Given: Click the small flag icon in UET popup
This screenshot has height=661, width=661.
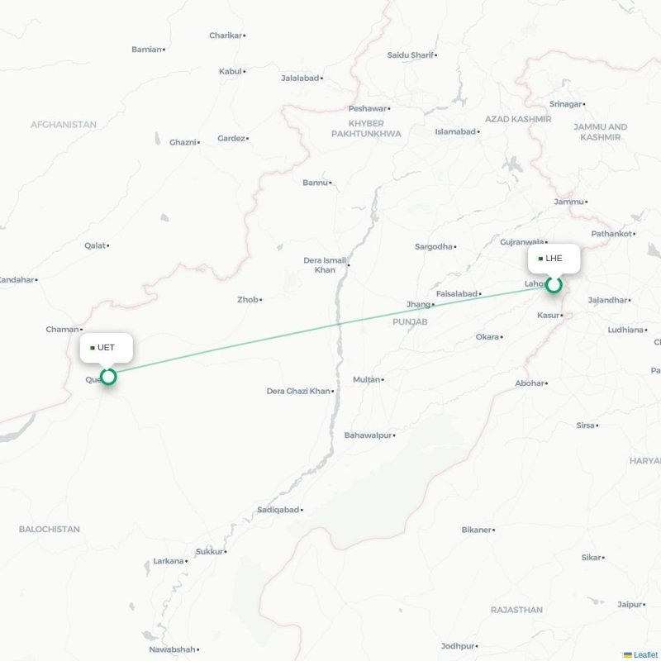Looking at the screenshot, I should (x=93, y=348).
